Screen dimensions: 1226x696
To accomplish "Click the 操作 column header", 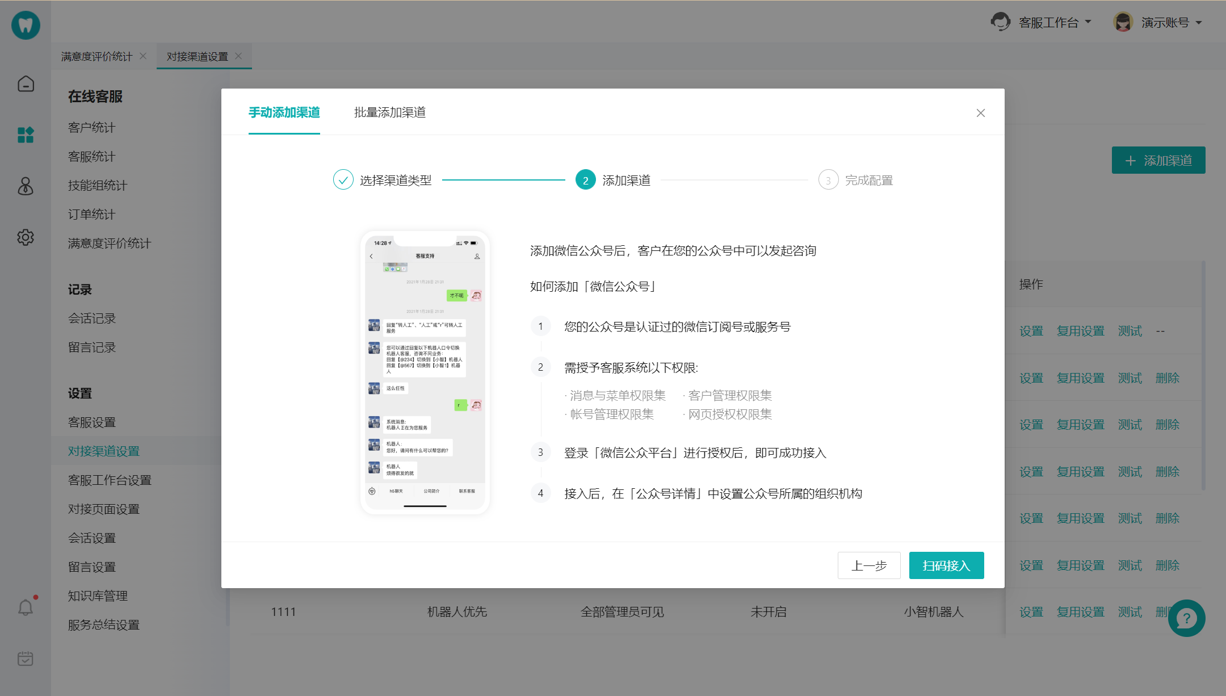I will [x=1031, y=284].
